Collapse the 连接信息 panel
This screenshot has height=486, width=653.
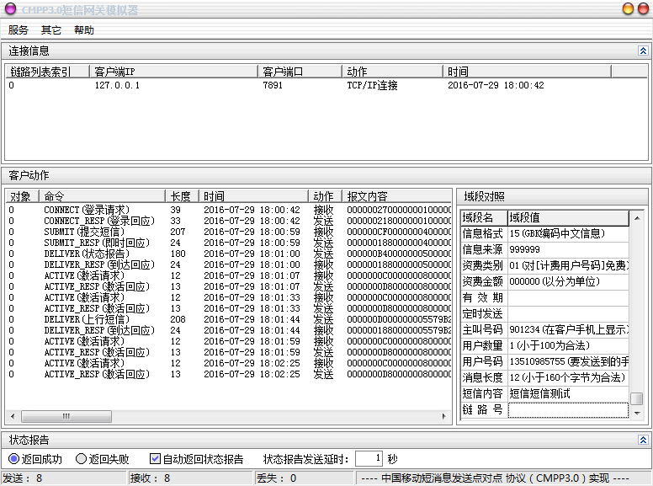coord(643,51)
